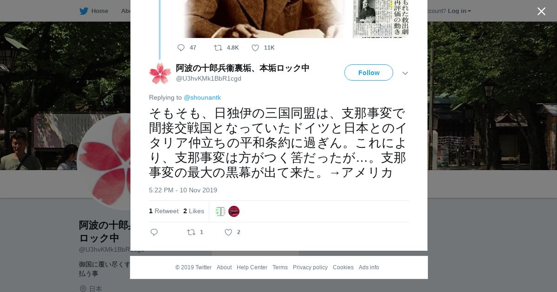Close the tweet overlay with the X
Image resolution: width=557 pixels, height=292 pixels.
[541, 11]
